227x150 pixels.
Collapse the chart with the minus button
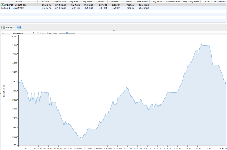tap(3, 33)
